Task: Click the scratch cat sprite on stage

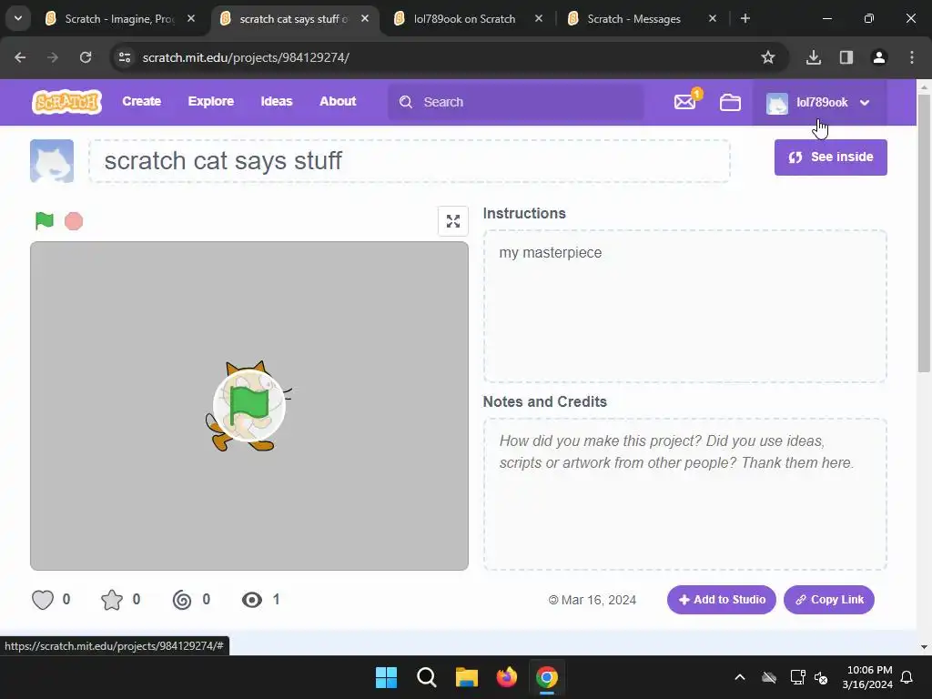Action: point(248,405)
